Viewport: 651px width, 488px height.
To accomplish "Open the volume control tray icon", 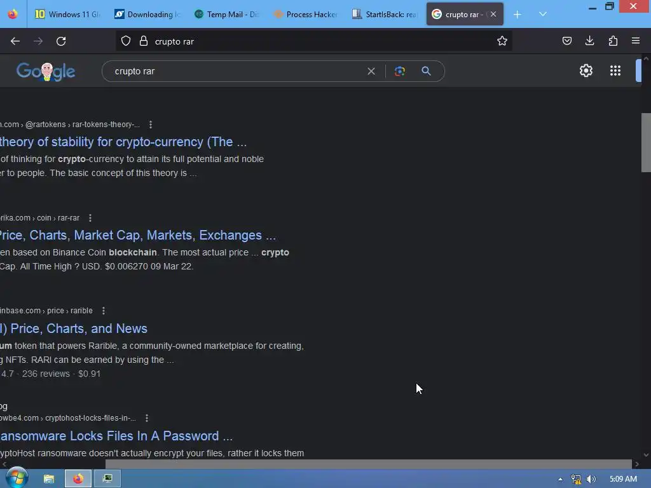I will pos(591,479).
